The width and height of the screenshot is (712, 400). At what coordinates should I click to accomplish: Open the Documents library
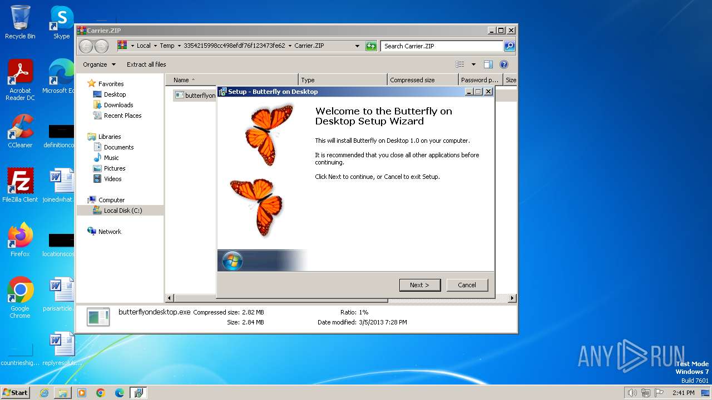point(118,147)
